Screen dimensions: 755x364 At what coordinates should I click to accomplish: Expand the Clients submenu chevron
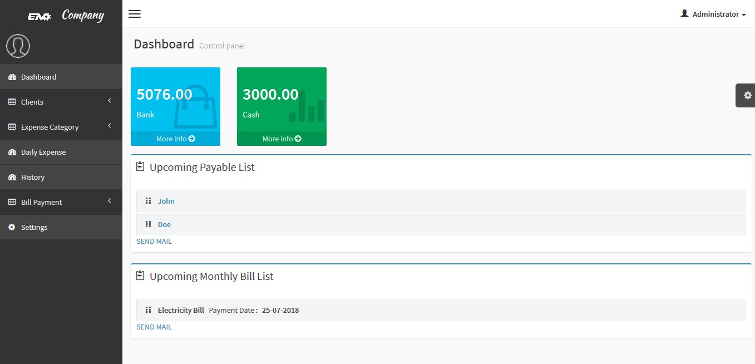click(110, 101)
